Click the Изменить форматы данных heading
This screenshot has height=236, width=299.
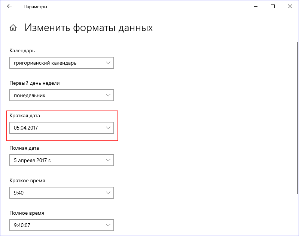[x=89, y=28]
